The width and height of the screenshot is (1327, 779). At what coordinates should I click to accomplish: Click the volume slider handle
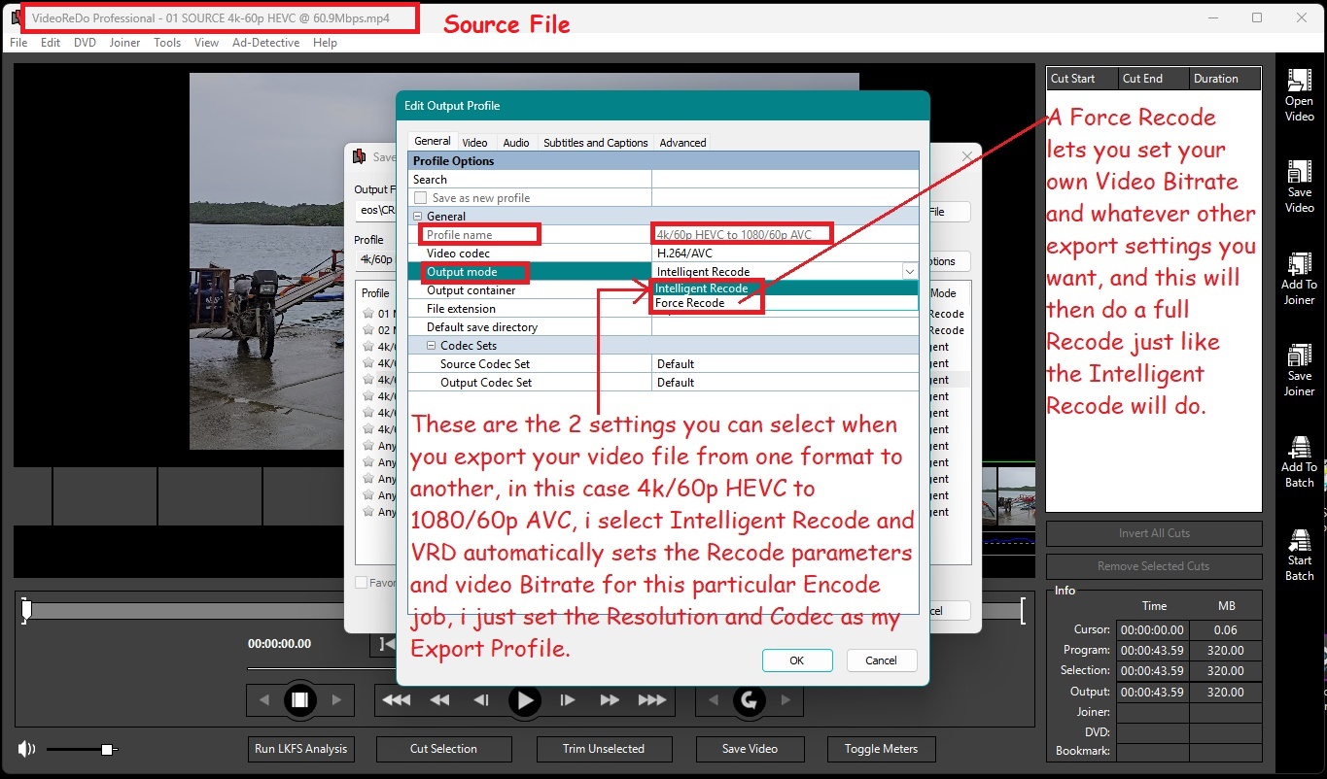(107, 749)
